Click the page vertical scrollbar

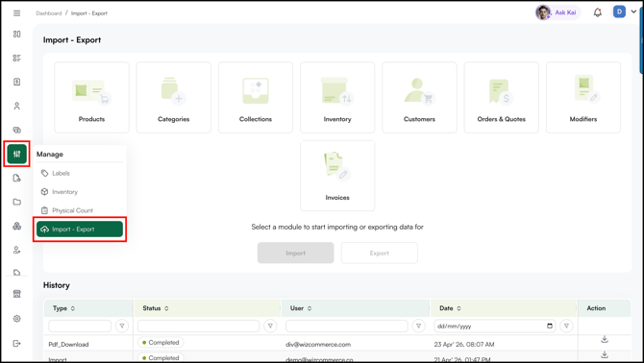click(x=641, y=39)
